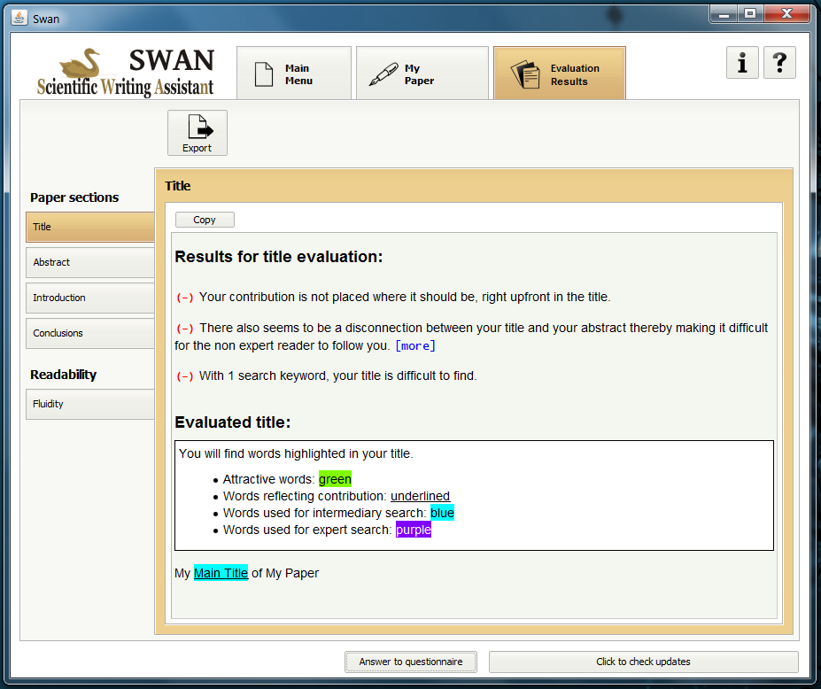Viewport: 821px width, 689px height.
Task: Click the "Title" panel header
Action: (178, 186)
